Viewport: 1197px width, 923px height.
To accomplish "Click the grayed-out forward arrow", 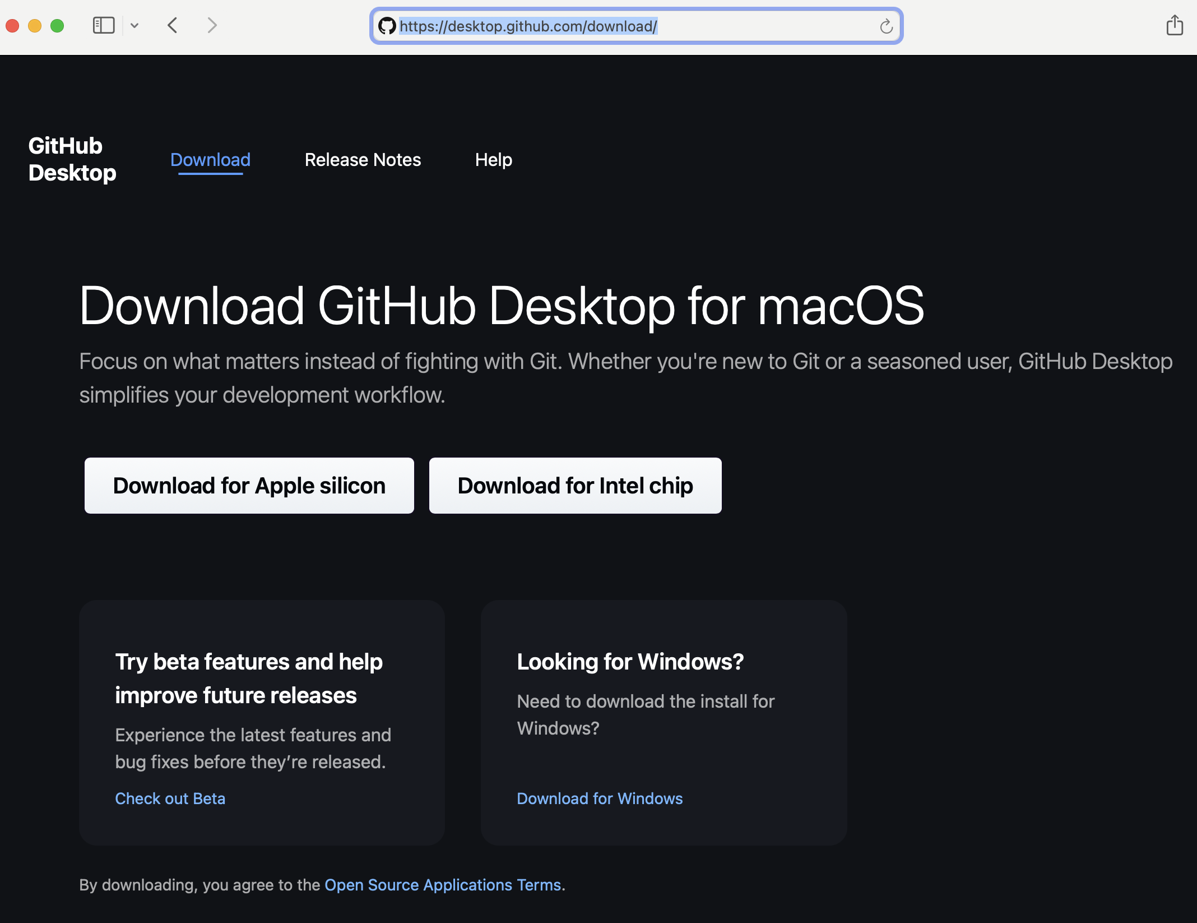I will pyautogui.click(x=212, y=25).
